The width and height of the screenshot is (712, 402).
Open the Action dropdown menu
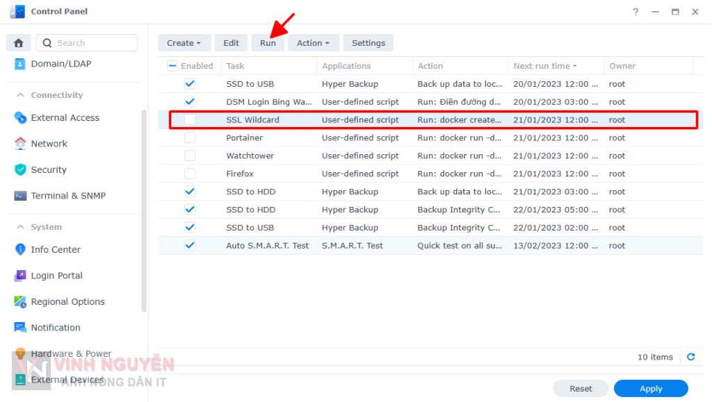tap(313, 43)
